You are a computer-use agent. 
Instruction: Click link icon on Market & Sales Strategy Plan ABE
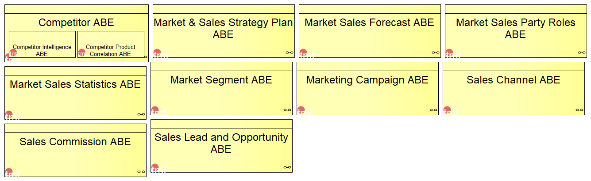[290, 53]
